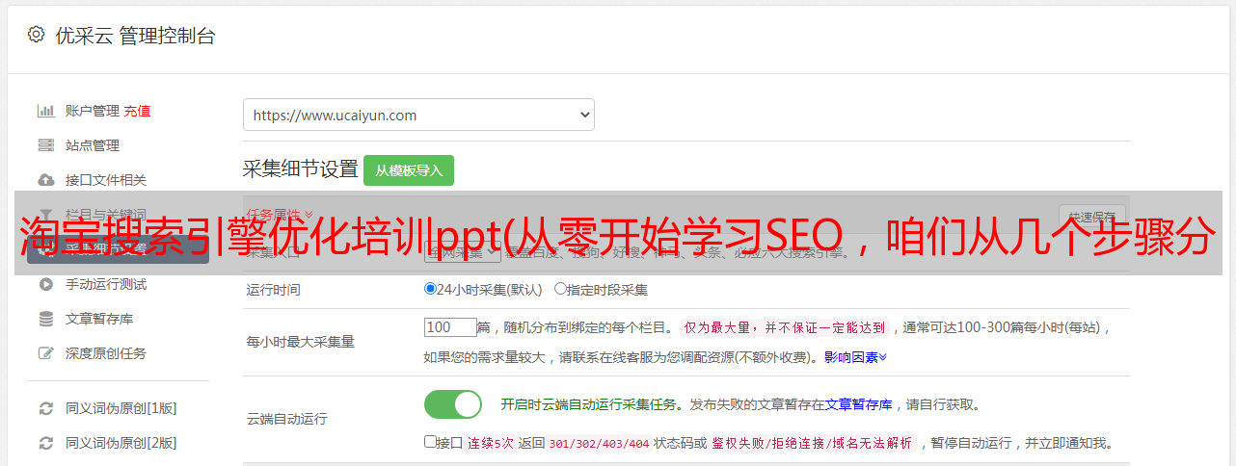The width and height of the screenshot is (1236, 466).
Task: Collapse the 任务属性 section
Action: coord(280,214)
